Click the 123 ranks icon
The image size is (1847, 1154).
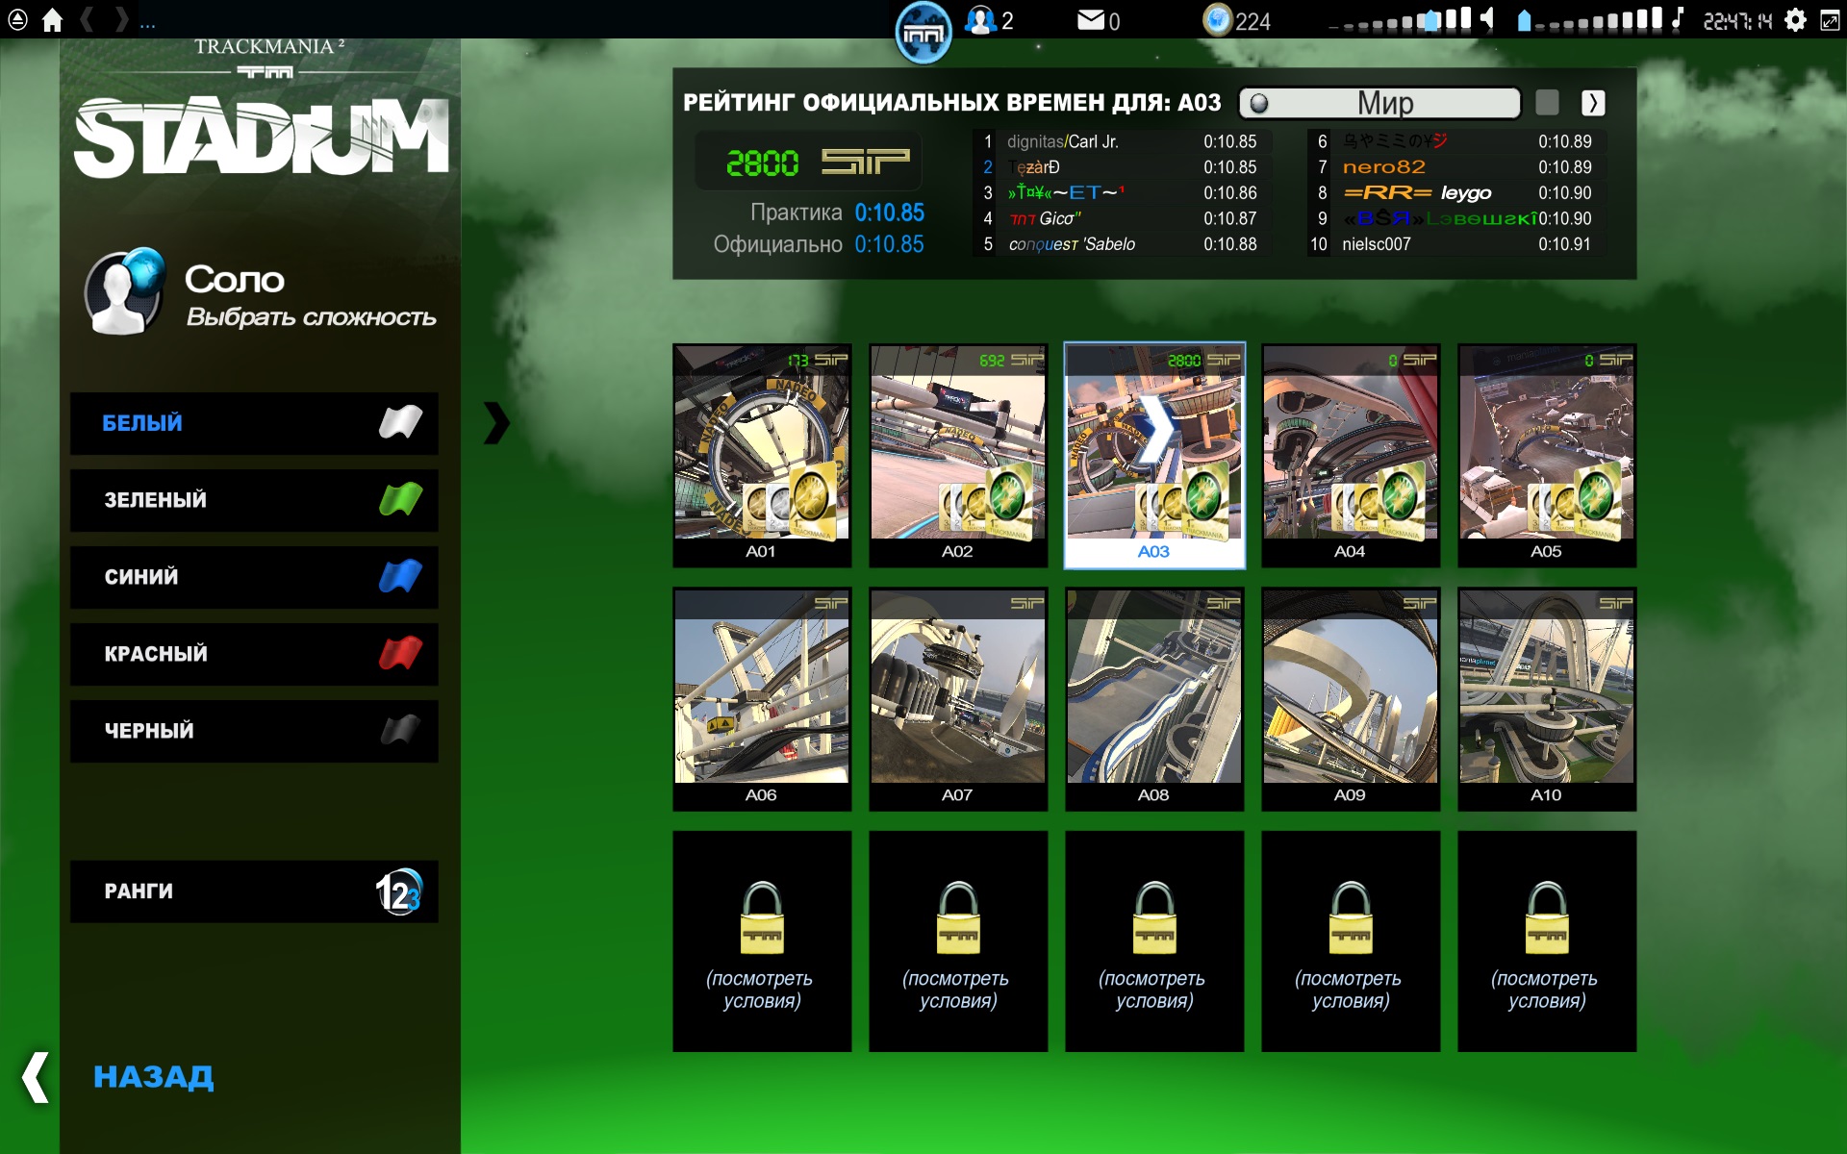(x=398, y=891)
